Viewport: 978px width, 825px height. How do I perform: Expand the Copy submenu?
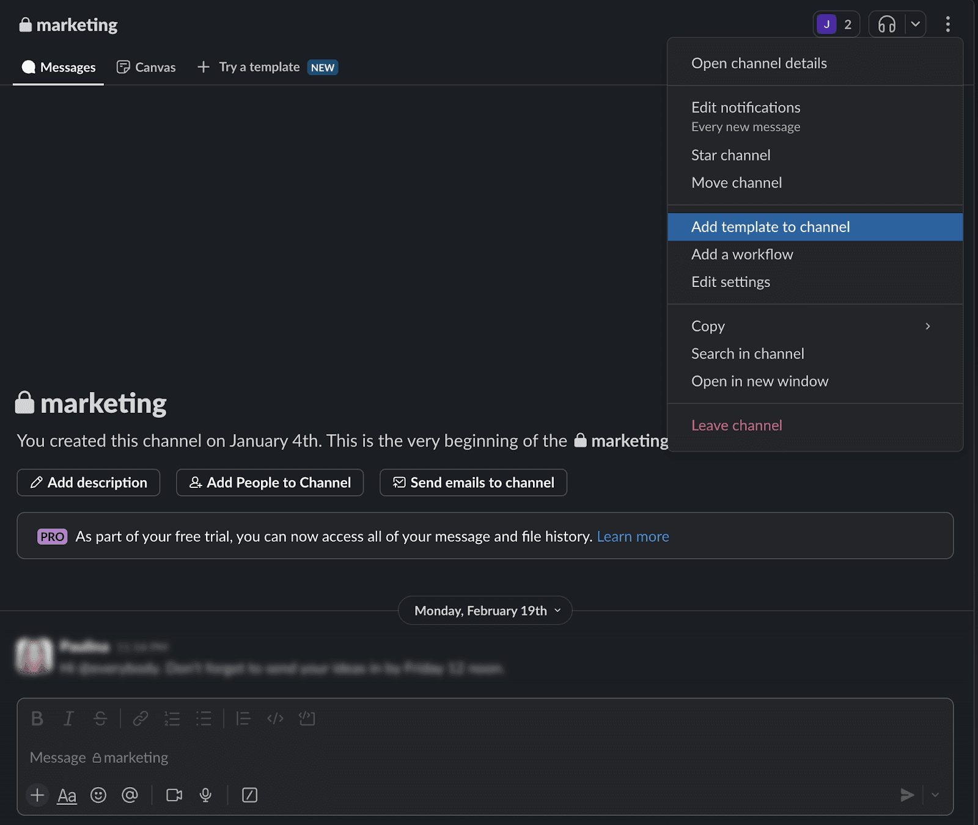pyautogui.click(x=815, y=326)
